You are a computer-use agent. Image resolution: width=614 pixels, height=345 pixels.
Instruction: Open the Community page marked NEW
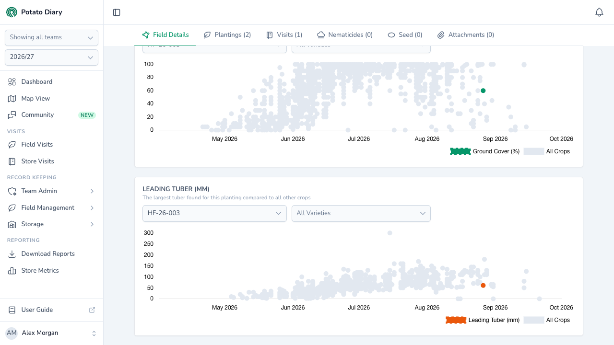click(51, 115)
